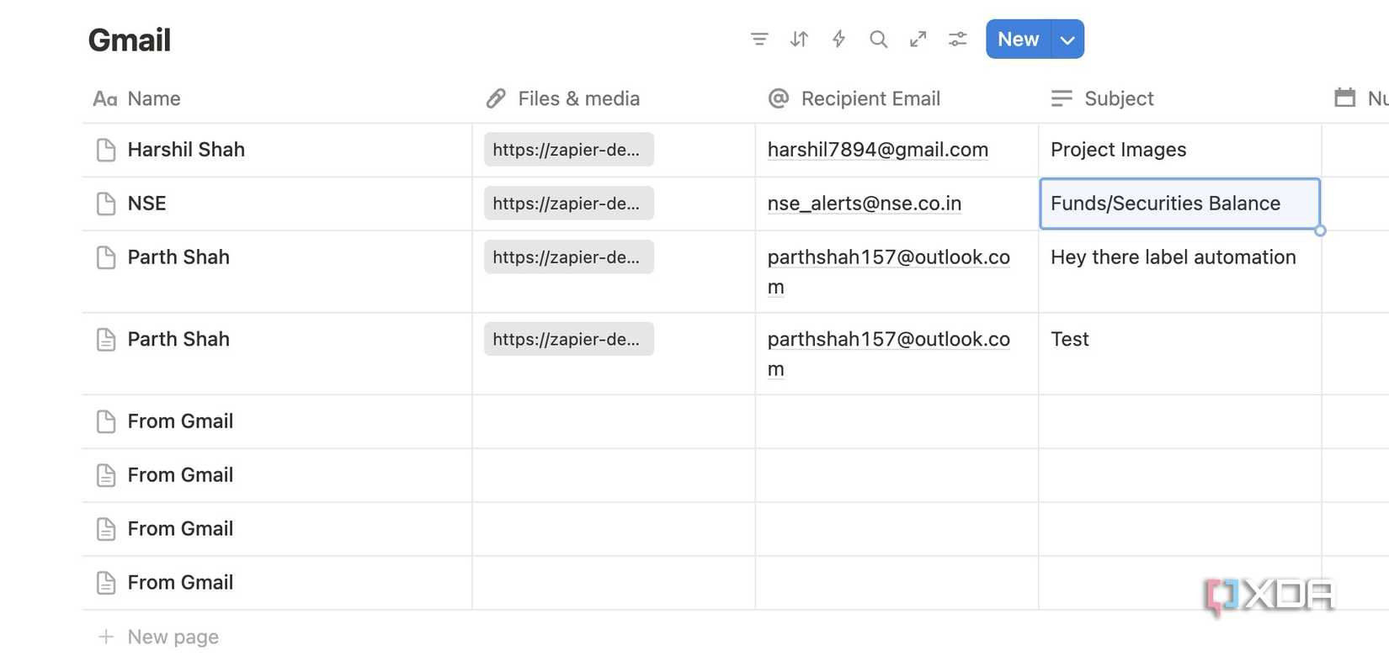Viewport: 1389px width, 672px height.
Task: Click the sort icon beside the filter
Action: [x=799, y=39]
